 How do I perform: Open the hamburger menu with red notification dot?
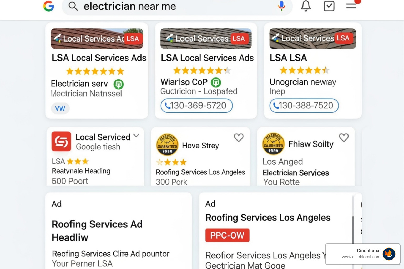coord(351,6)
